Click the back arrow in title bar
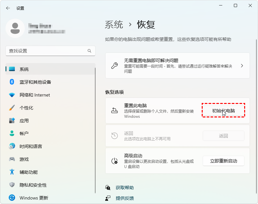The height and width of the screenshot is (204, 258). click(x=8, y=8)
